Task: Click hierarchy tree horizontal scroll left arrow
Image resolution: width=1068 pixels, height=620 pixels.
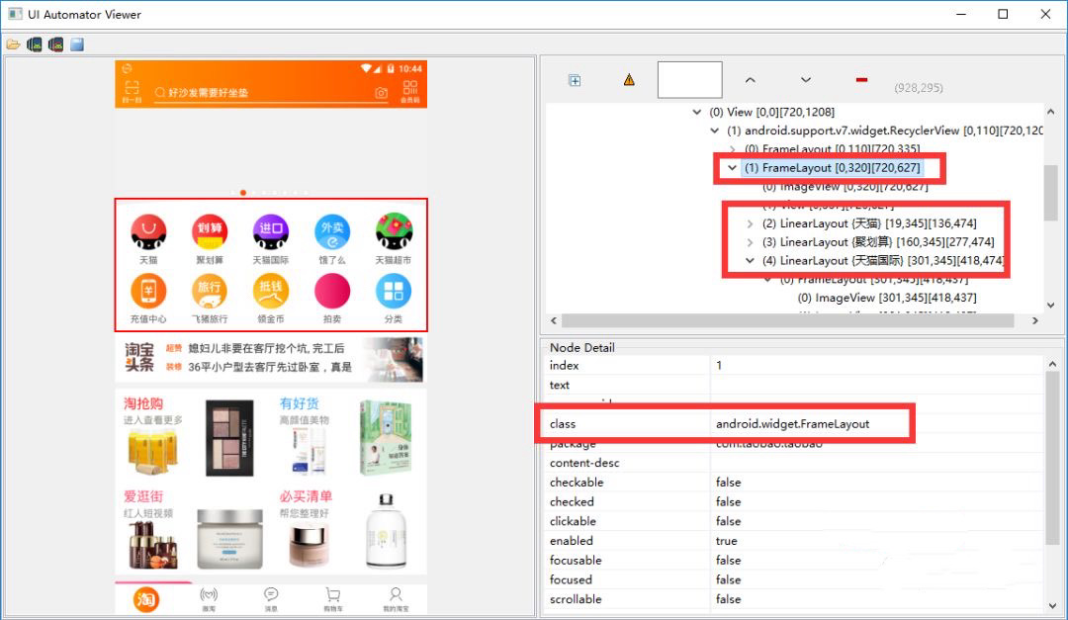Action: (553, 320)
